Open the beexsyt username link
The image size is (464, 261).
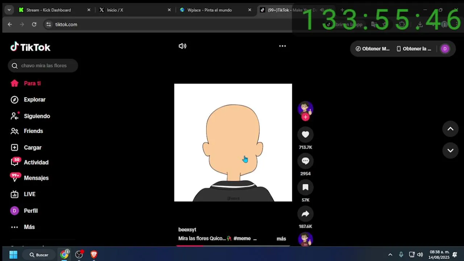(x=187, y=229)
